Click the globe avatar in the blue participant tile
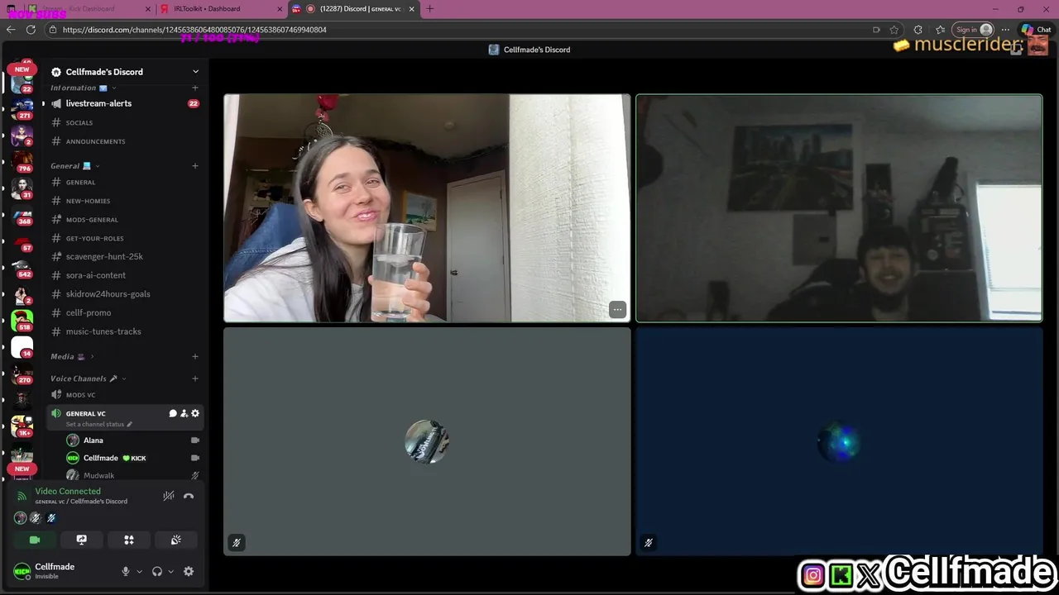This screenshot has width=1059, height=595. 839,444
